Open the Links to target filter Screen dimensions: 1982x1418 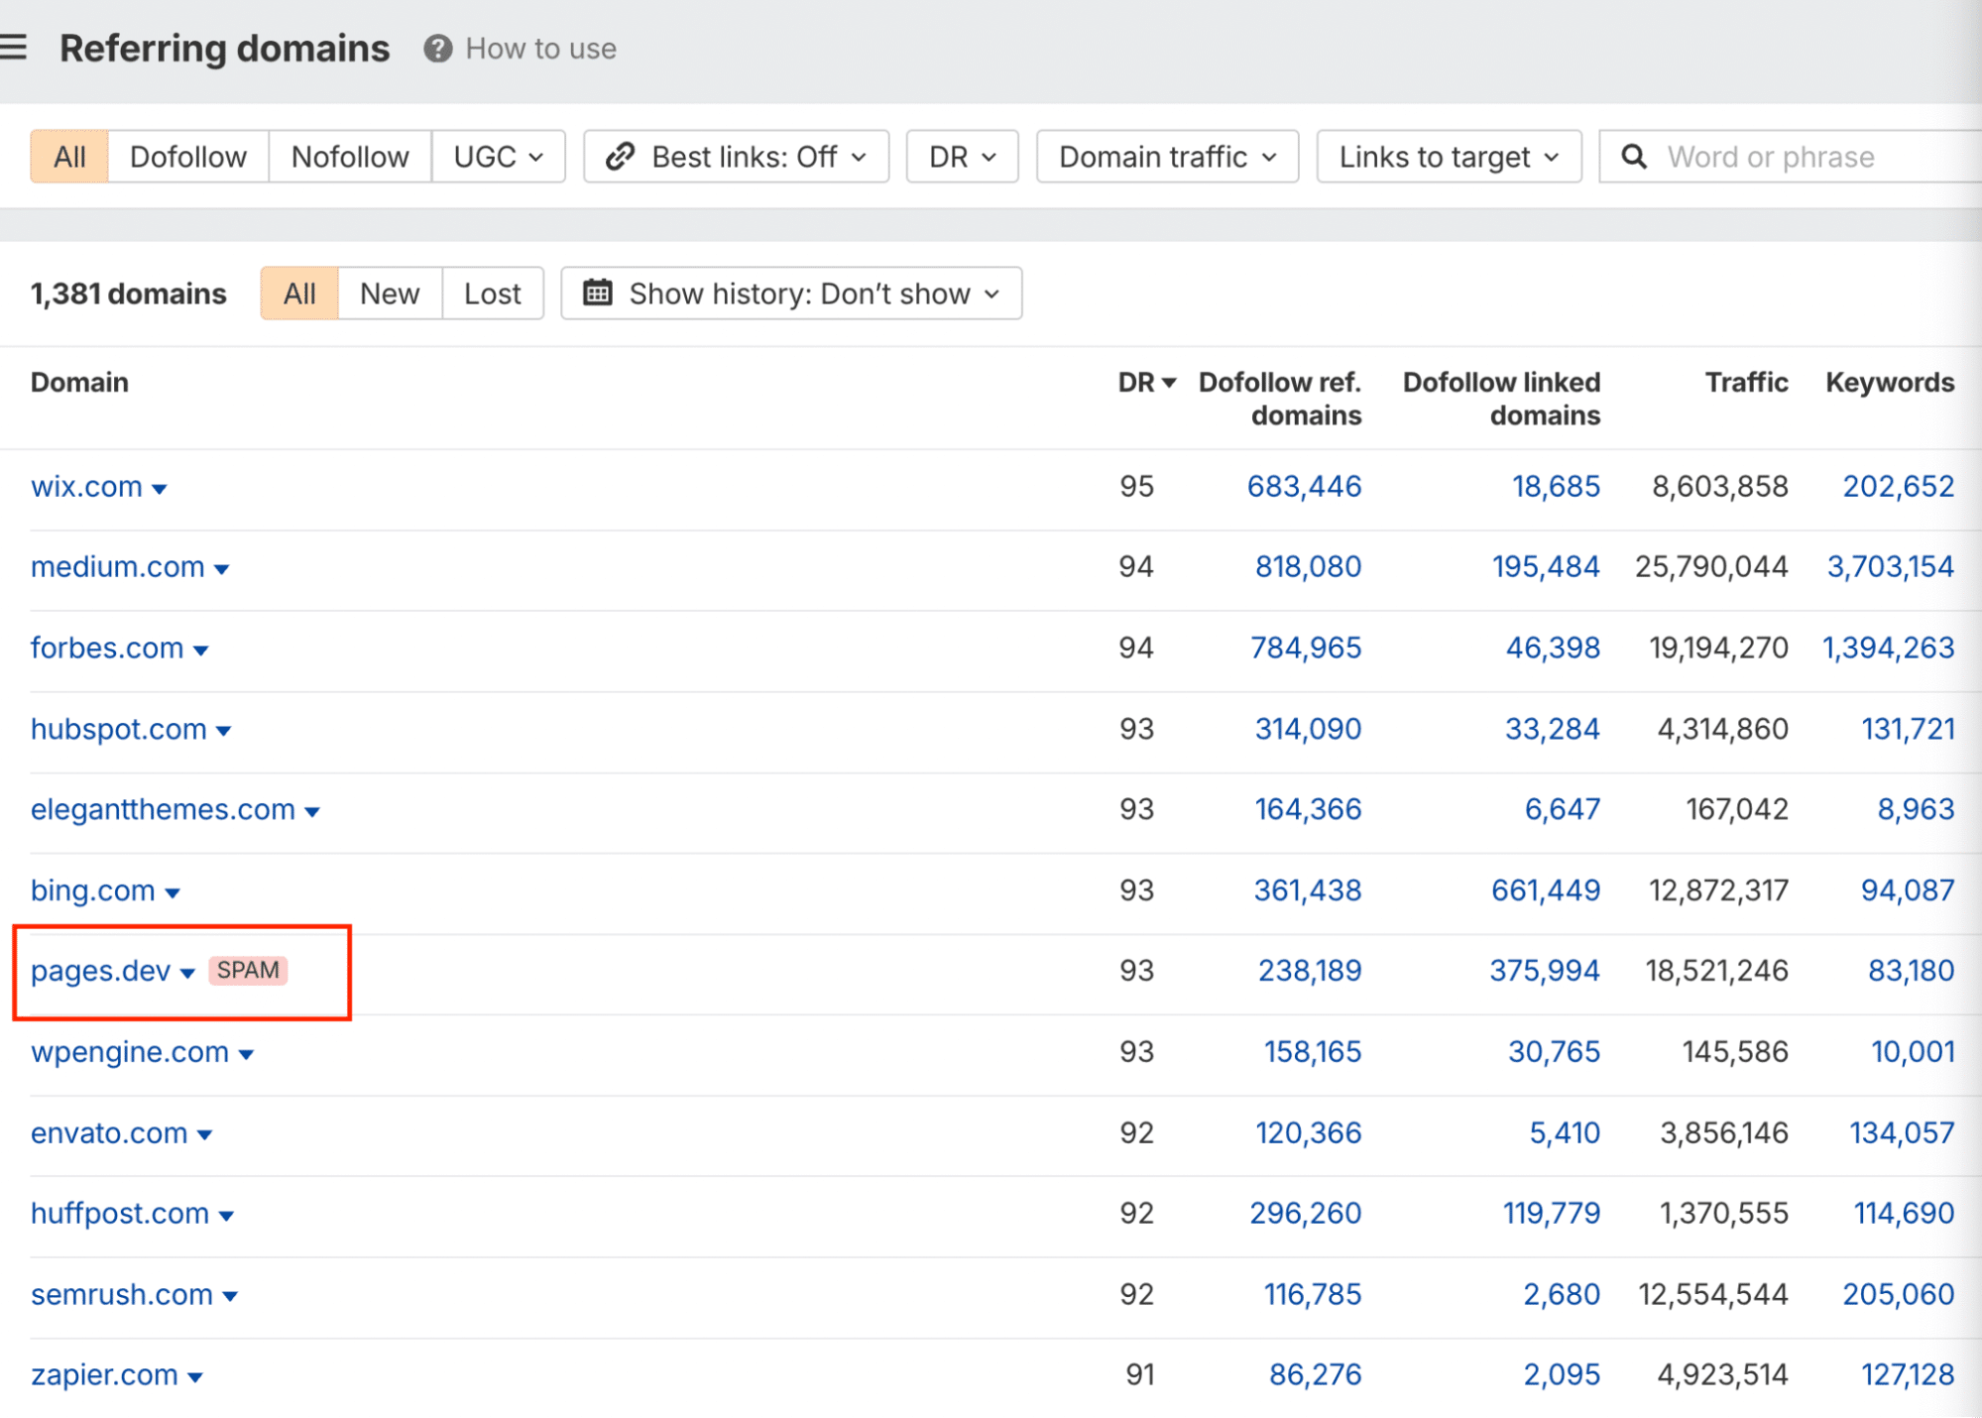pos(1449,157)
